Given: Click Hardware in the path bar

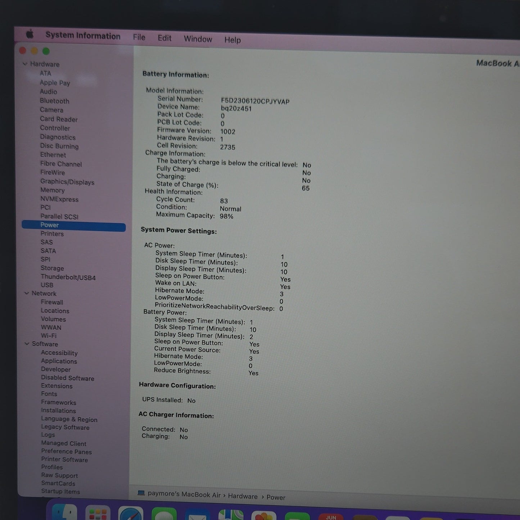Looking at the screenshot, I should click(x=243, y=496).
